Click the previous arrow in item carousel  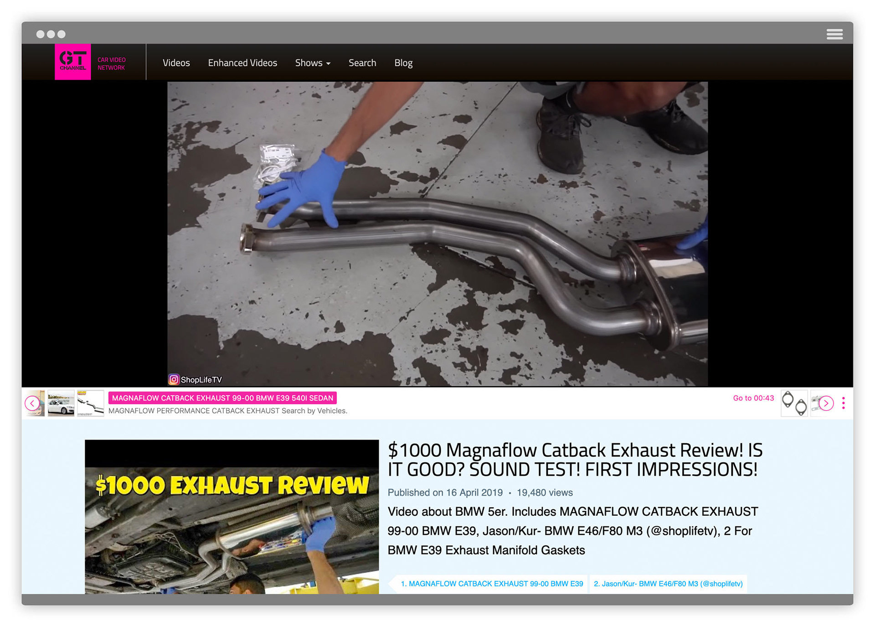[x=32, y=403]
